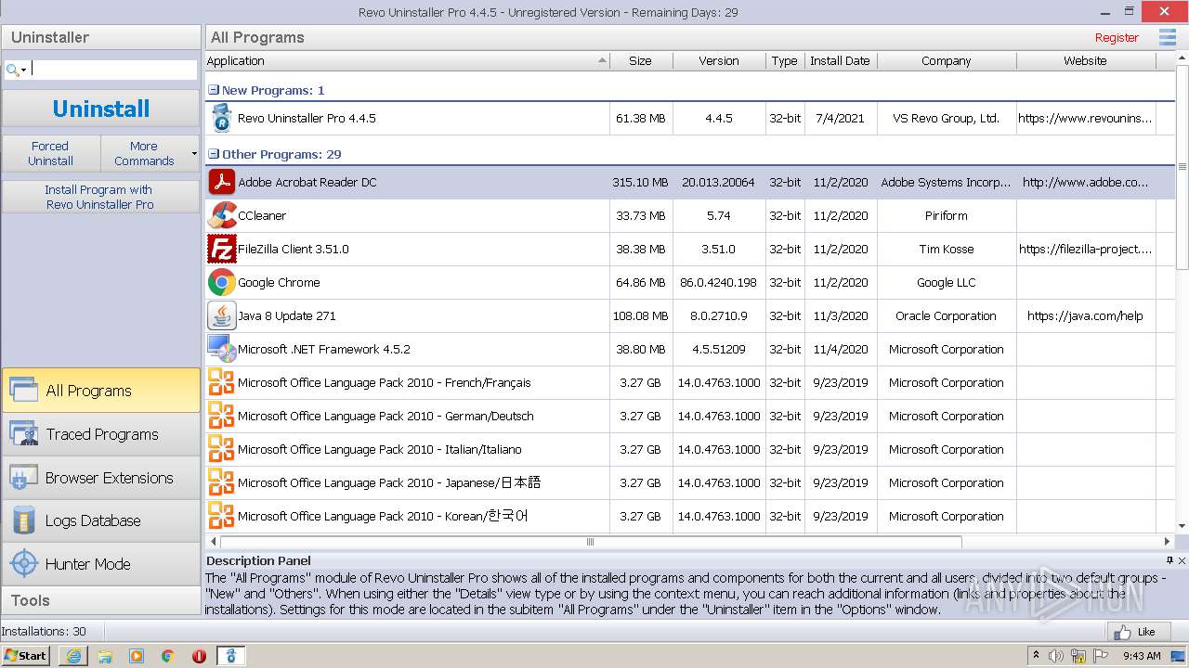Click the red Opera-style taskbar icon
Screen dimensions: 1189x668
(199, 656)
